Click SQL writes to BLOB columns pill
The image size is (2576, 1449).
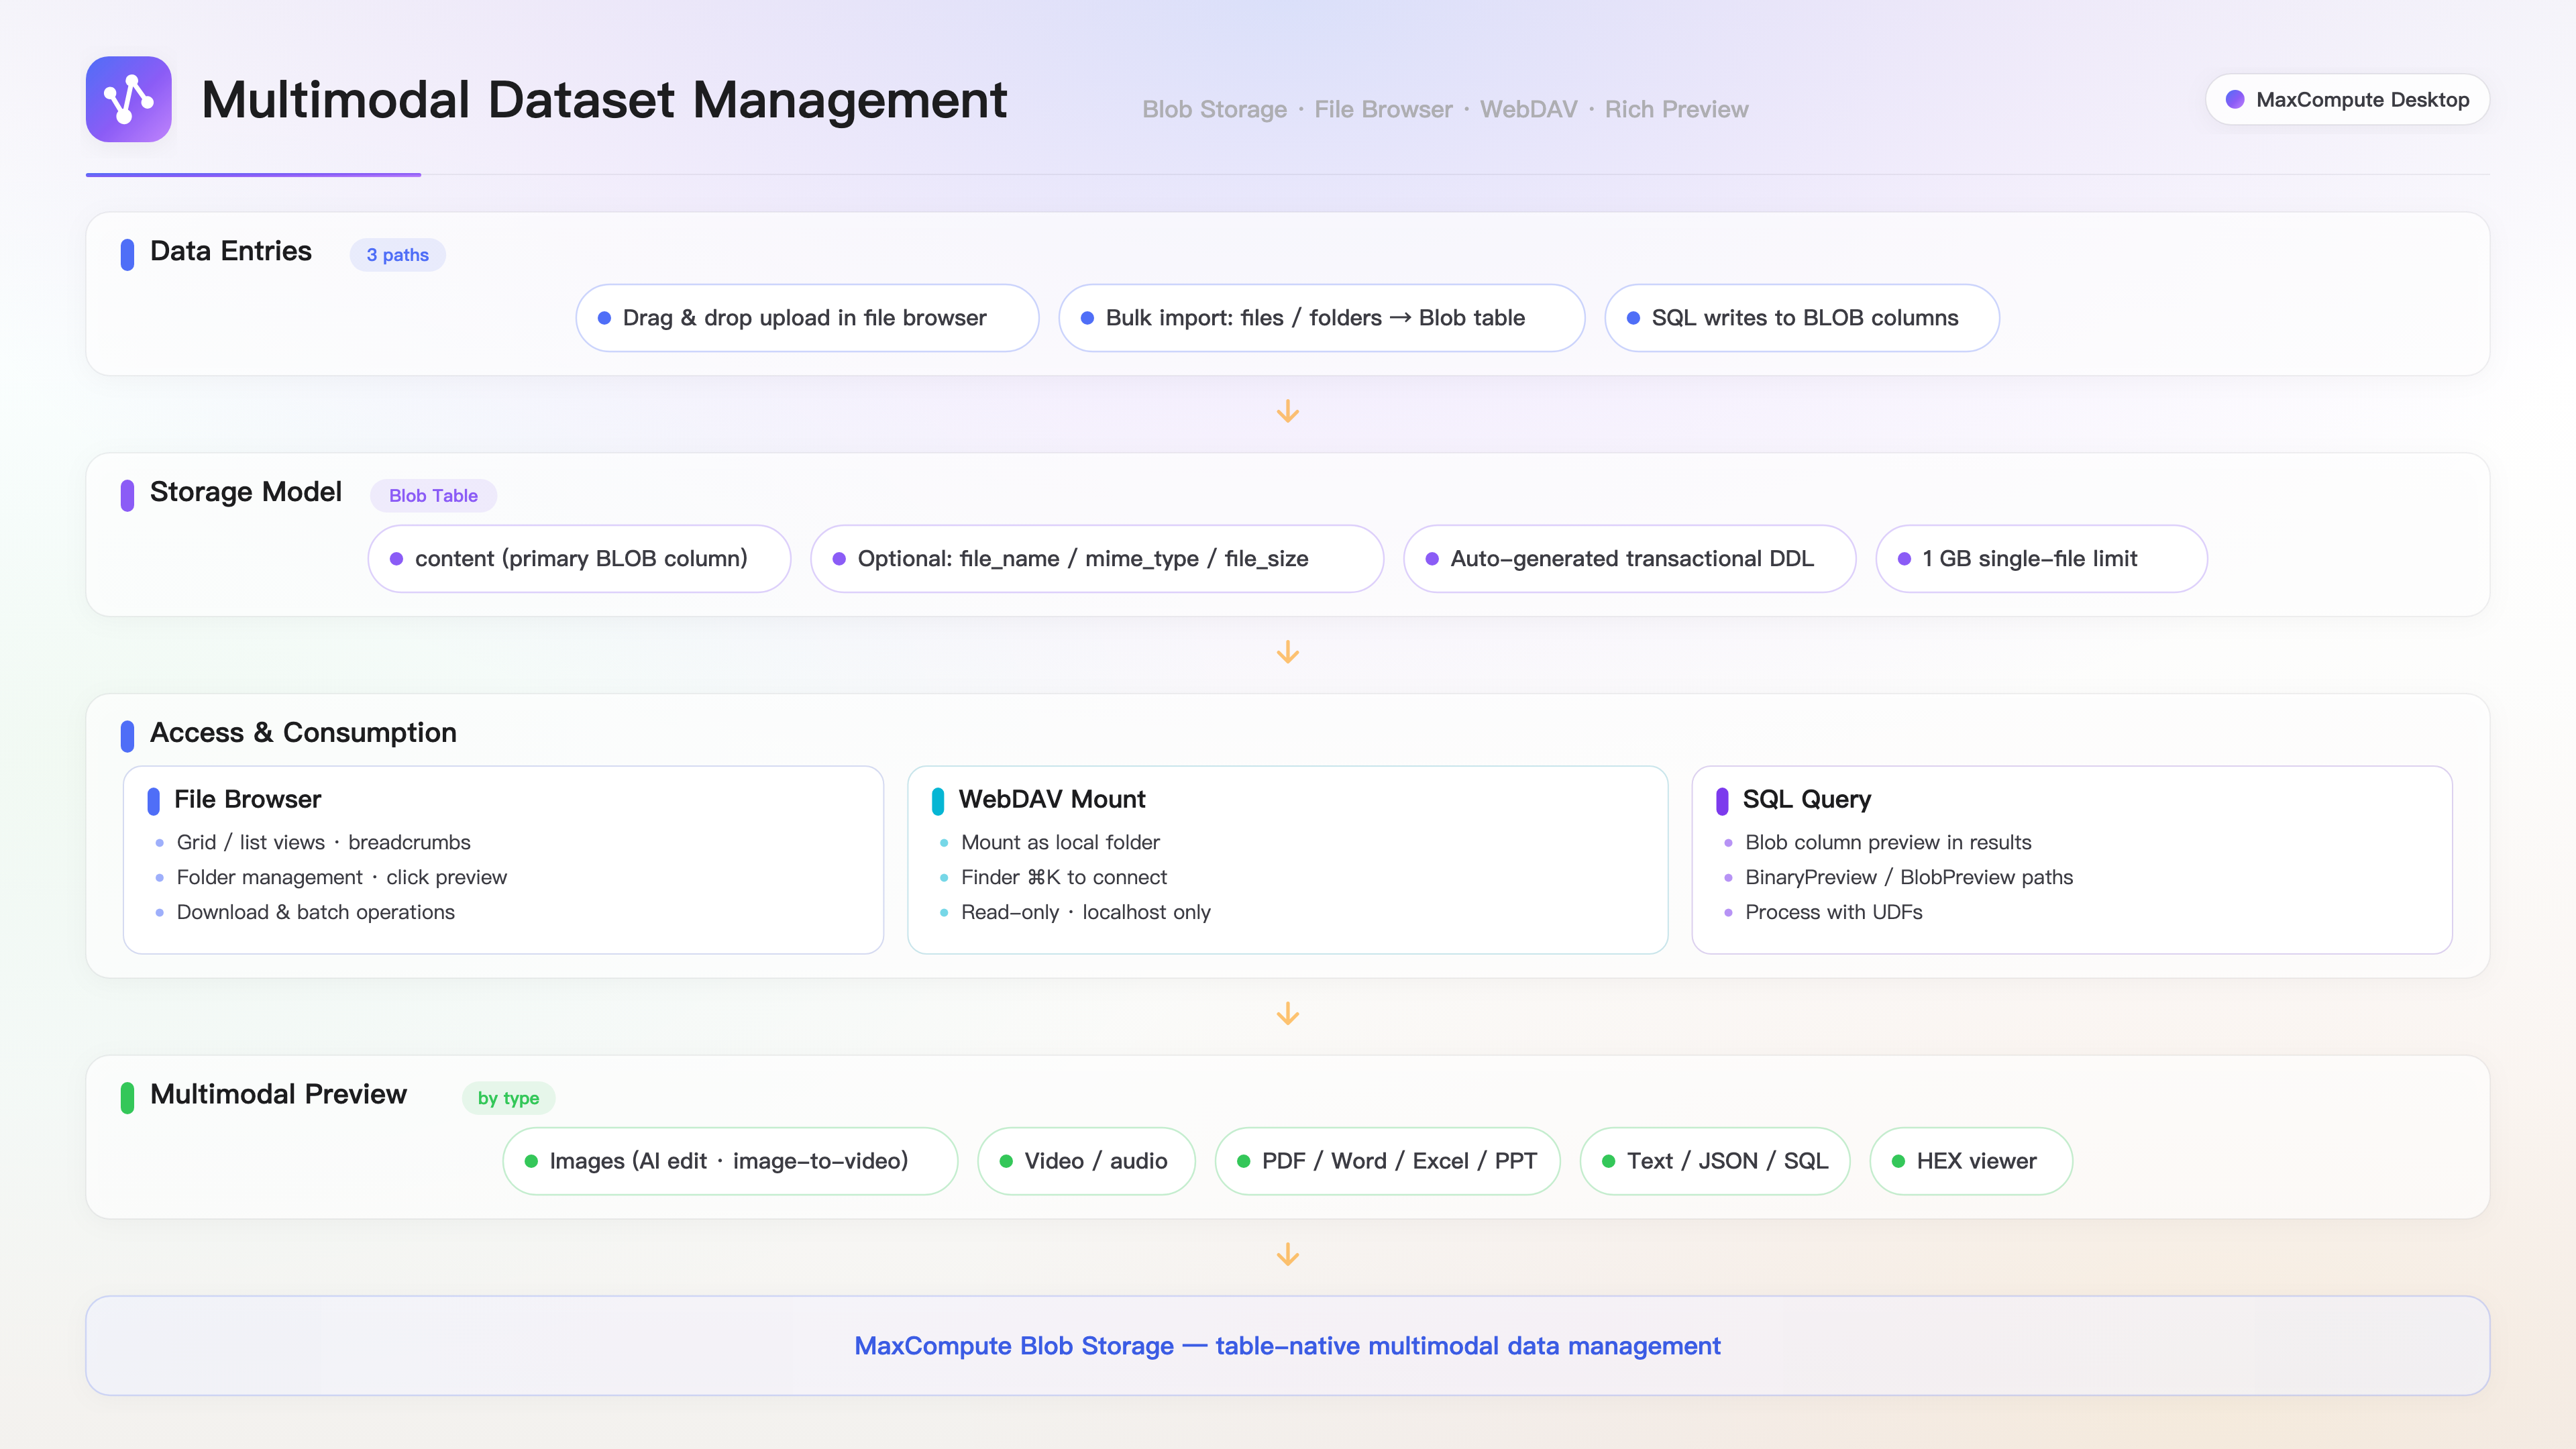click(1802, 318)
